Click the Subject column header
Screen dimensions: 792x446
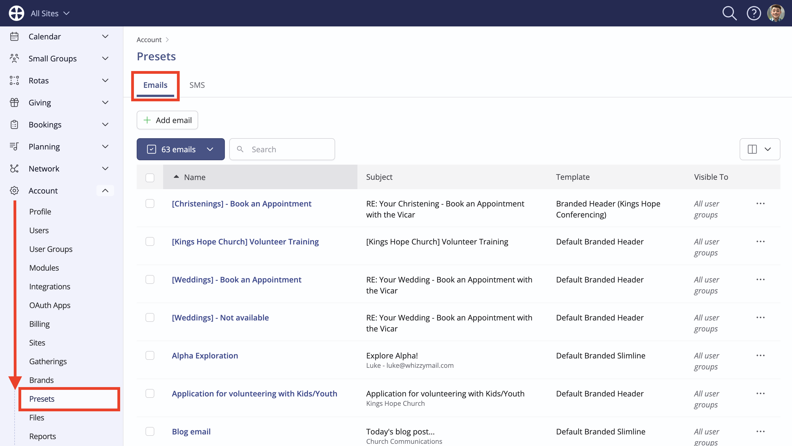click(379, 177)
